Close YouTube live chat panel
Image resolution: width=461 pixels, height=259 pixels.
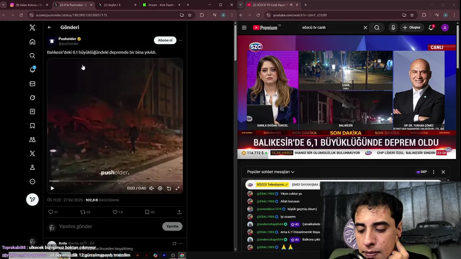[443, 172]
